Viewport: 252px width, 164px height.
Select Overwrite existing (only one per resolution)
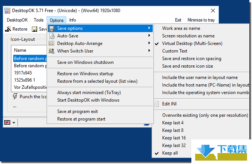[x=205, y=115]
